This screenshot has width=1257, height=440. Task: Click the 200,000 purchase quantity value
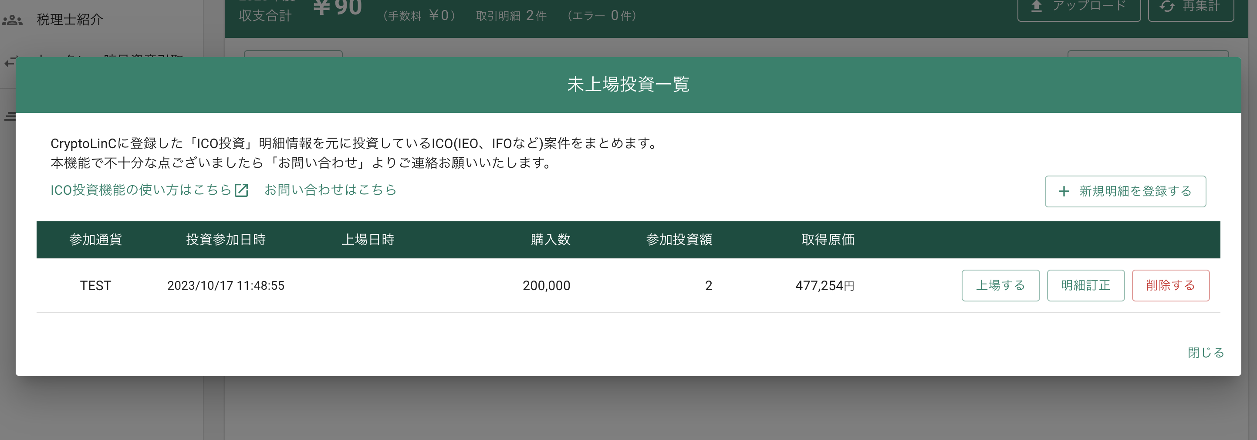click(x=547, y=285)
